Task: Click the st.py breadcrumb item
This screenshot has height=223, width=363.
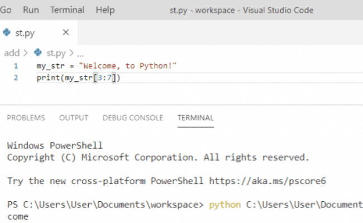Action: (56, 54)
